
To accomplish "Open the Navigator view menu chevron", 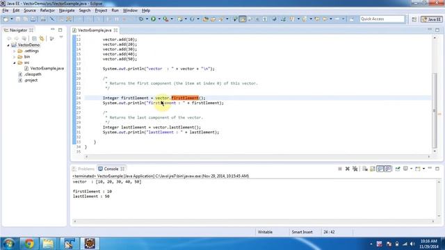I will (61, 37).
